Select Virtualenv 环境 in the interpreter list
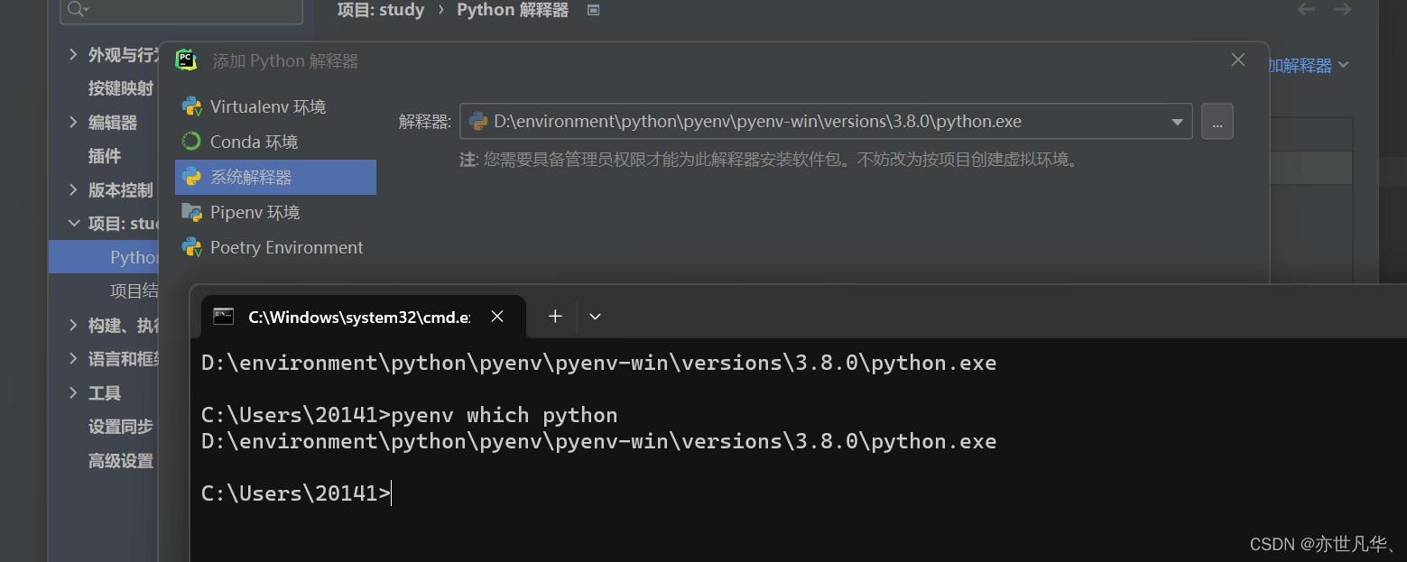 [275, 106]
